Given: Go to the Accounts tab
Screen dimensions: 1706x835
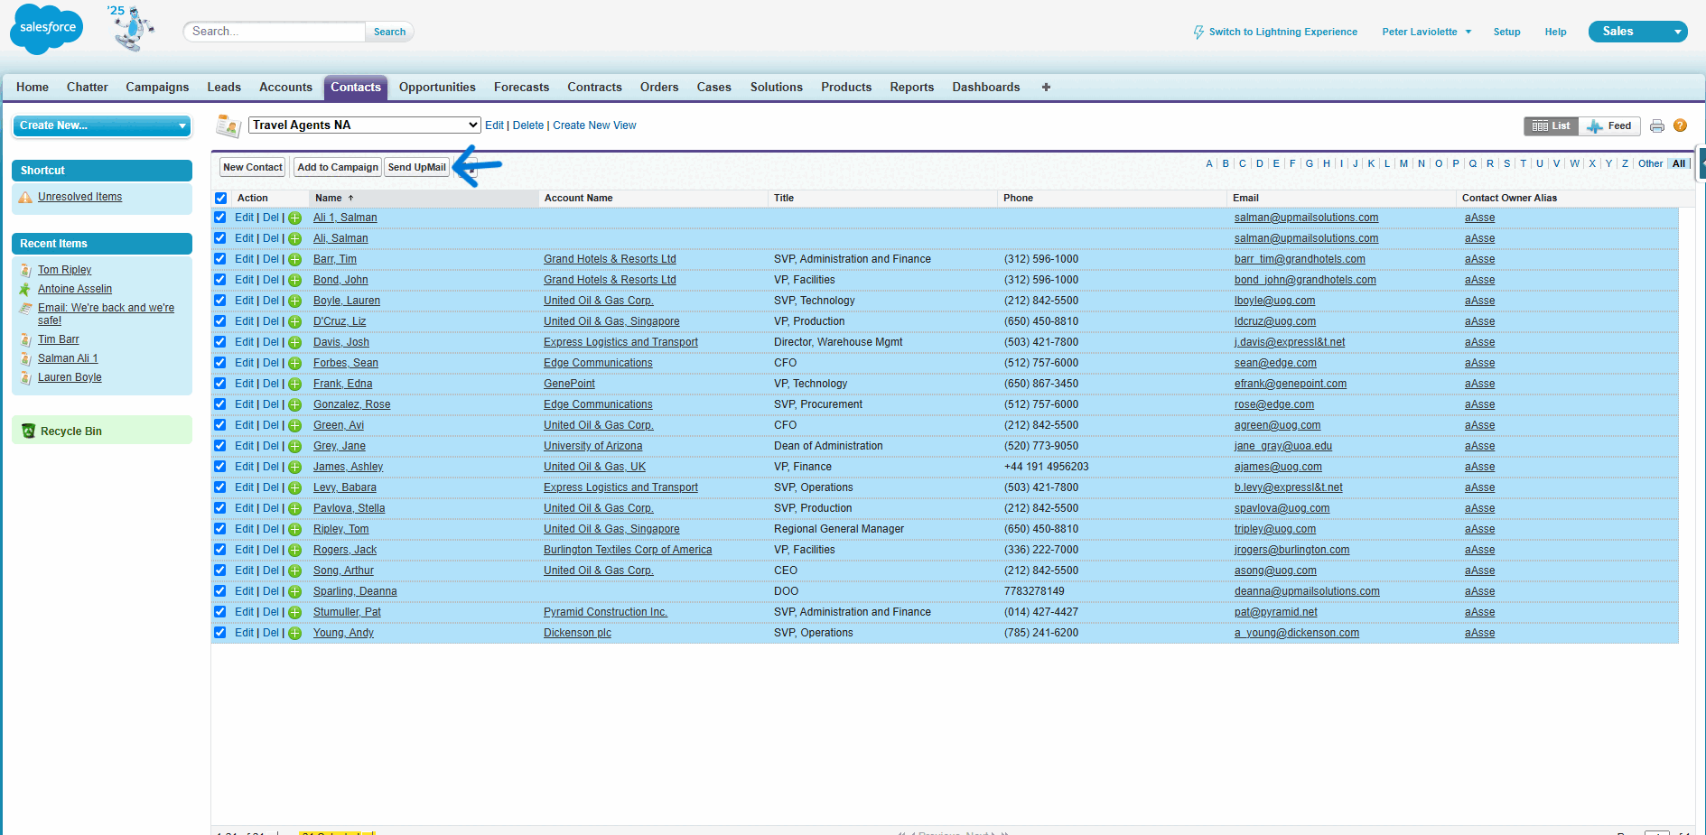Looking at the screenshot, I should [285, 88].
